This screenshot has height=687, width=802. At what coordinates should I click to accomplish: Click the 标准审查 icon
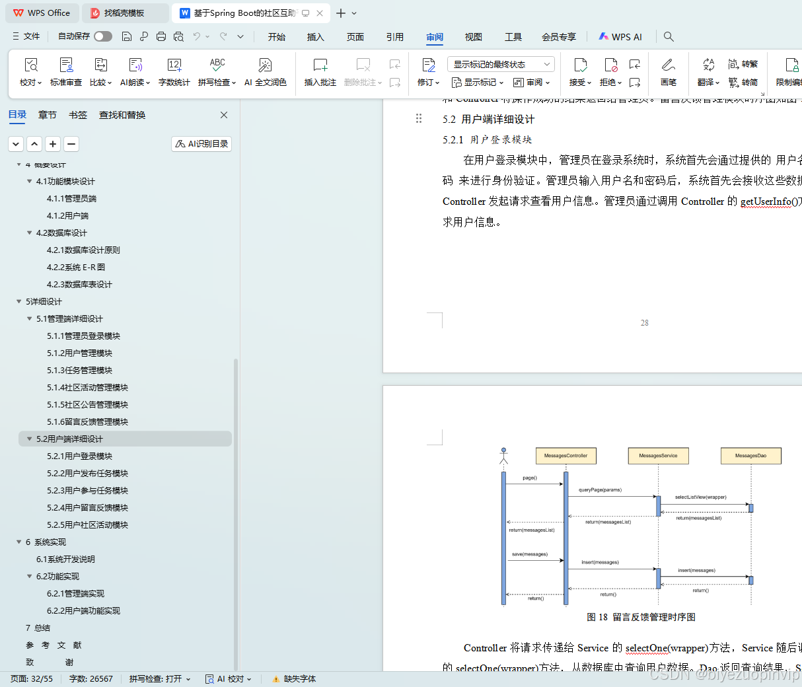[x=66, y=65]
